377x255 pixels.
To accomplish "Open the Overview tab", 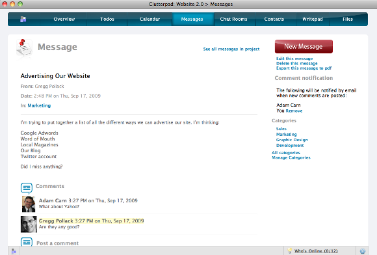I will click(x=64, y=19).
